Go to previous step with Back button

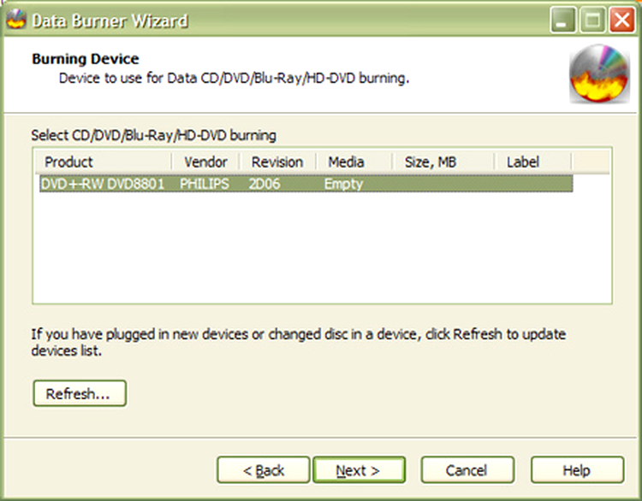pyautogui.click(x=264, y=470)
